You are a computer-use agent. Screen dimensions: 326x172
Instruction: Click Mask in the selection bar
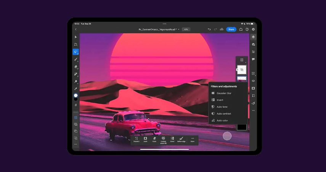pyautogui.click(x=145, y=139)
